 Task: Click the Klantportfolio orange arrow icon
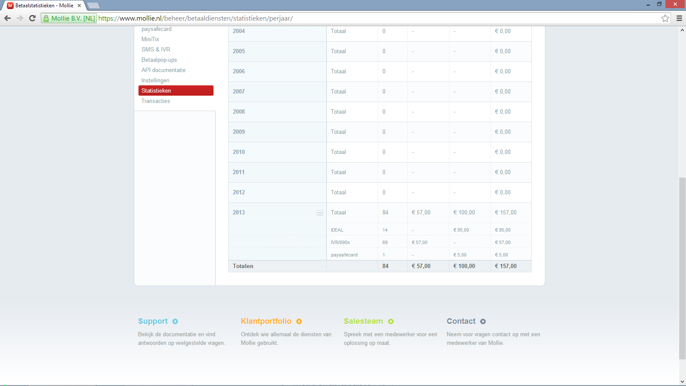(x=299, y=321)
